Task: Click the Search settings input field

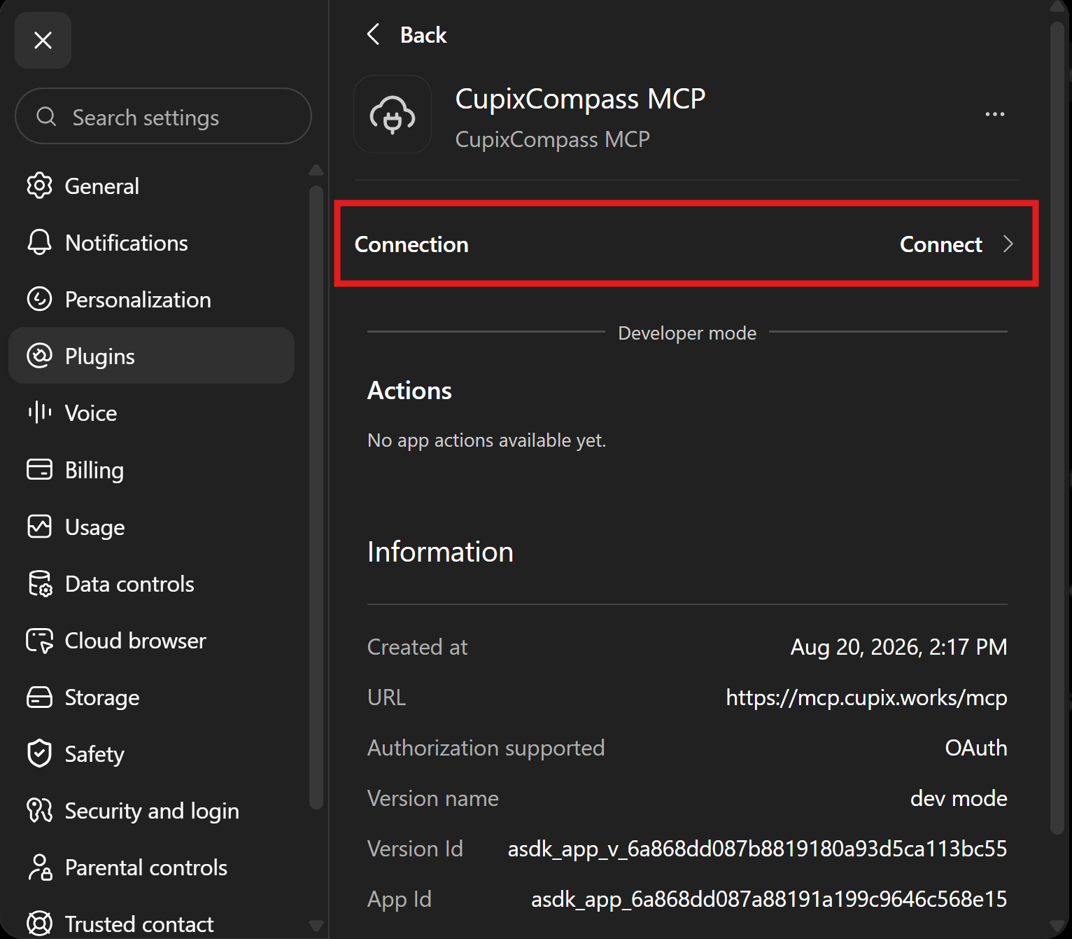Action: (x=163, y=116)
